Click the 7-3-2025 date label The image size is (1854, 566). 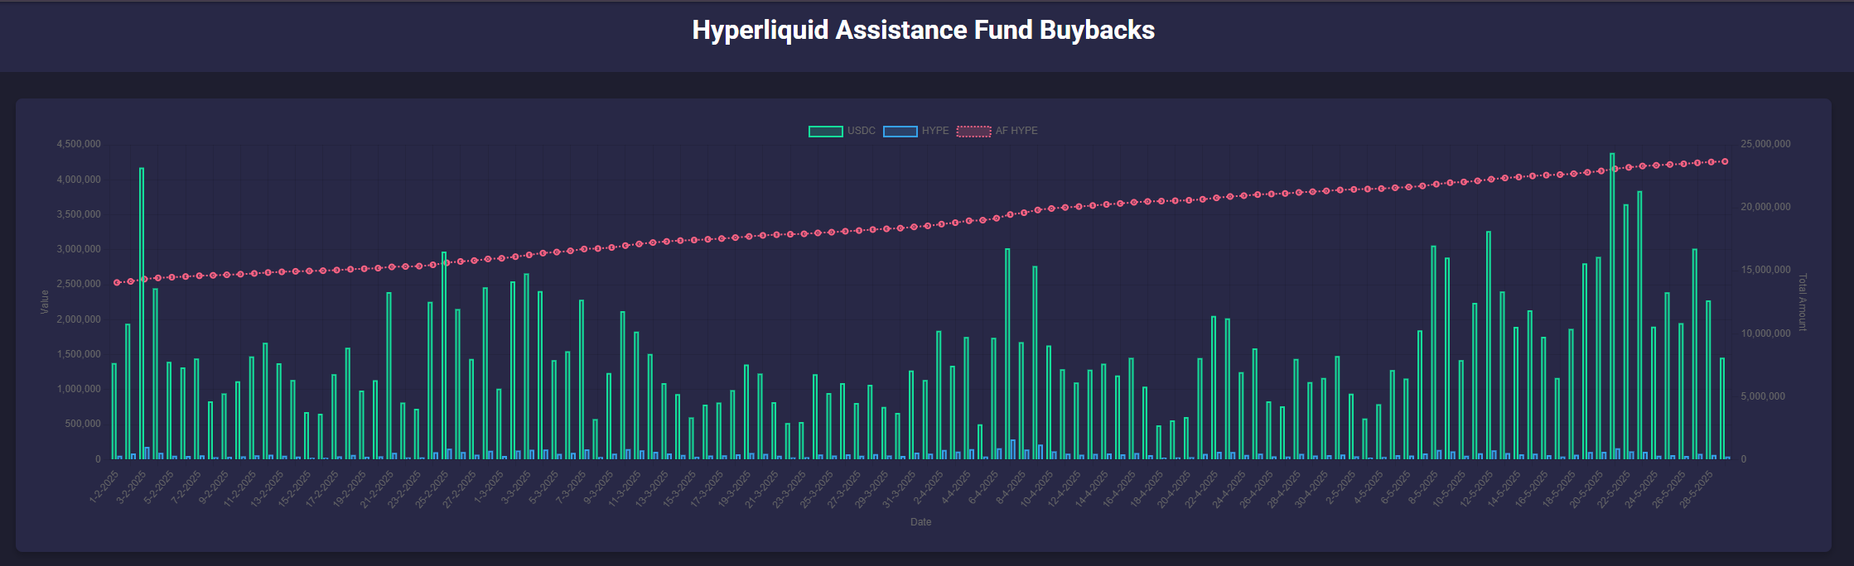[572, 488]
